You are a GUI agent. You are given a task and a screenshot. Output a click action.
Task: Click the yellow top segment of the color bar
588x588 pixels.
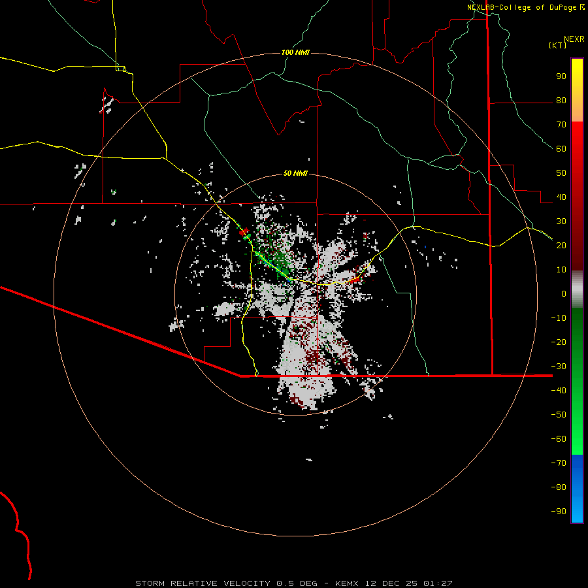(x=577, y=90)
